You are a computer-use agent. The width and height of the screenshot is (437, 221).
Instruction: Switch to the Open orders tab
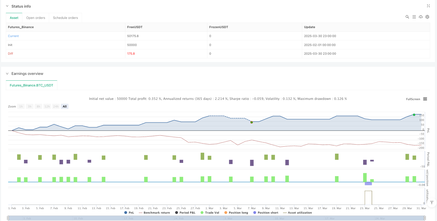(x=36, y=18)
